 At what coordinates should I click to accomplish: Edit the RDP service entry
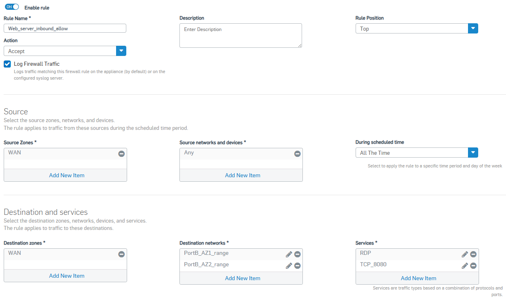[x=464, y=254]
